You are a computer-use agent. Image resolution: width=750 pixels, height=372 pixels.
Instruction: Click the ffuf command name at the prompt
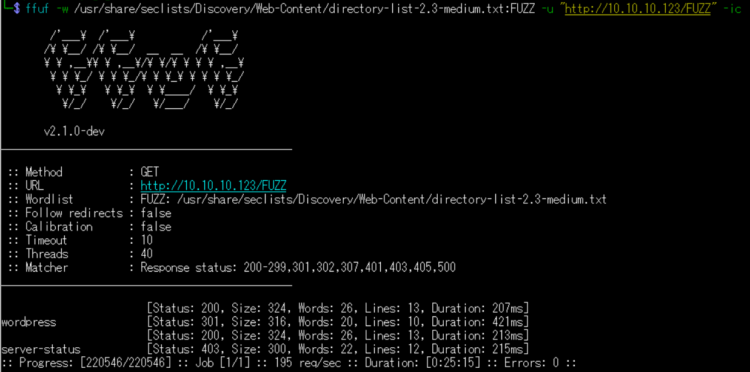pos(37,9)
